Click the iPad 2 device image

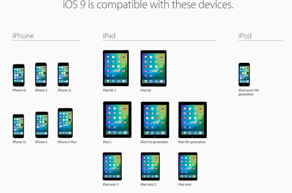click(117, 120)
